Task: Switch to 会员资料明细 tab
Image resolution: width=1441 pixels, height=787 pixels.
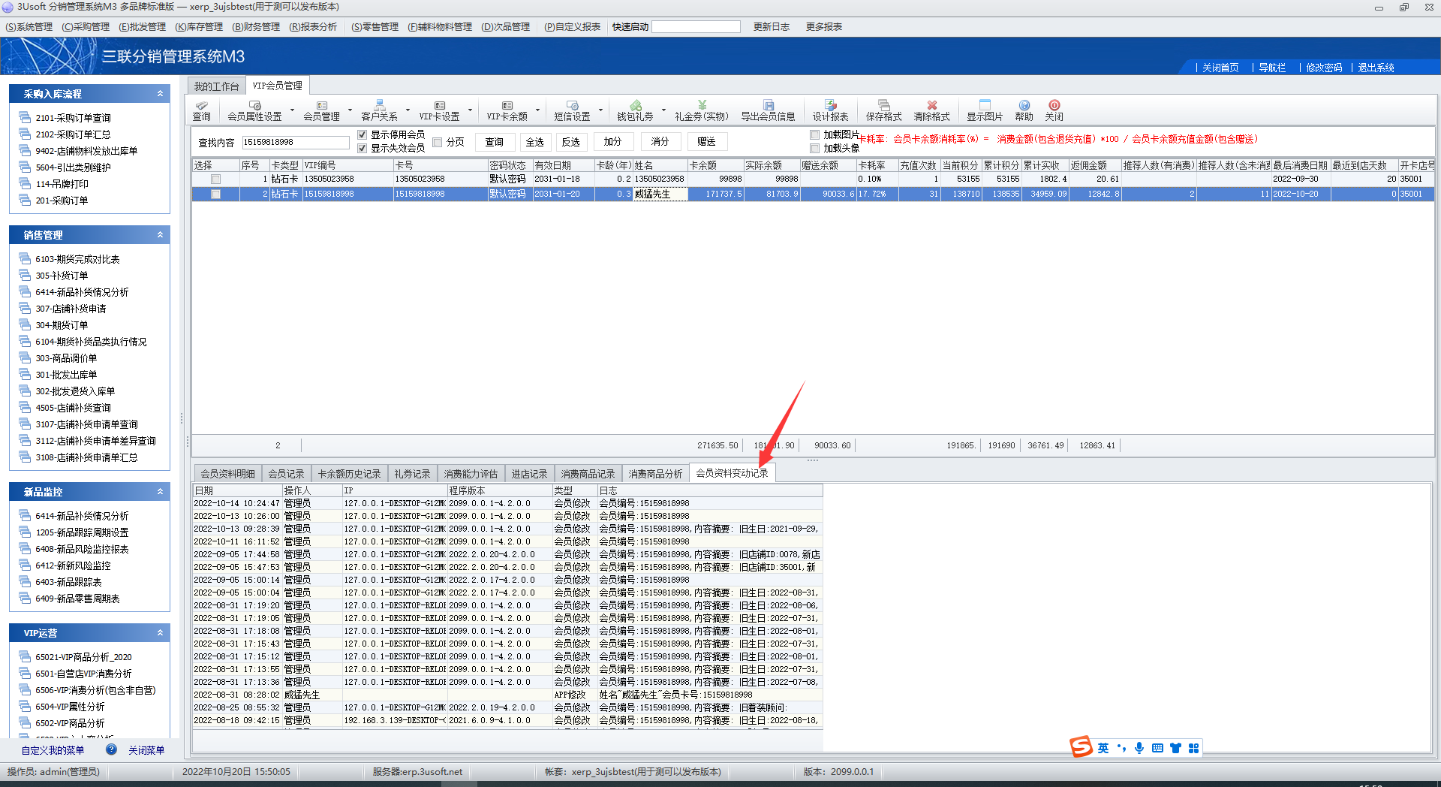Action: [x=227, y=474]
